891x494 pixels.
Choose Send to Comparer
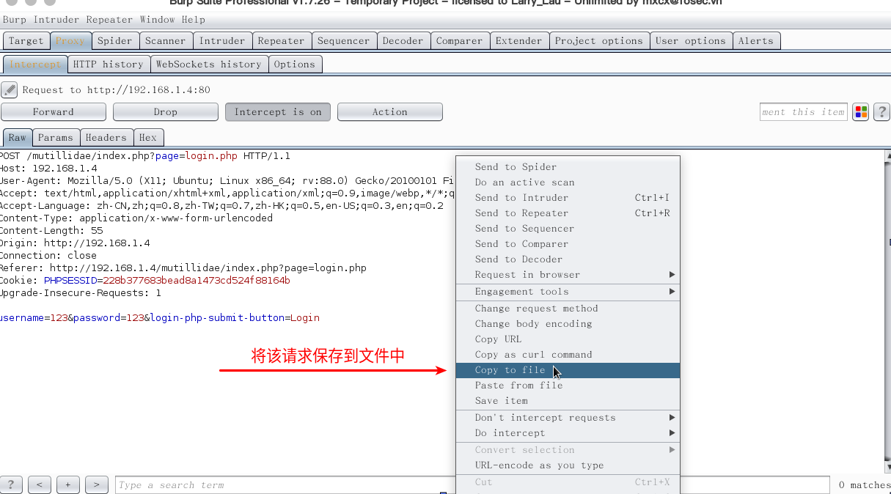point(568,244)
